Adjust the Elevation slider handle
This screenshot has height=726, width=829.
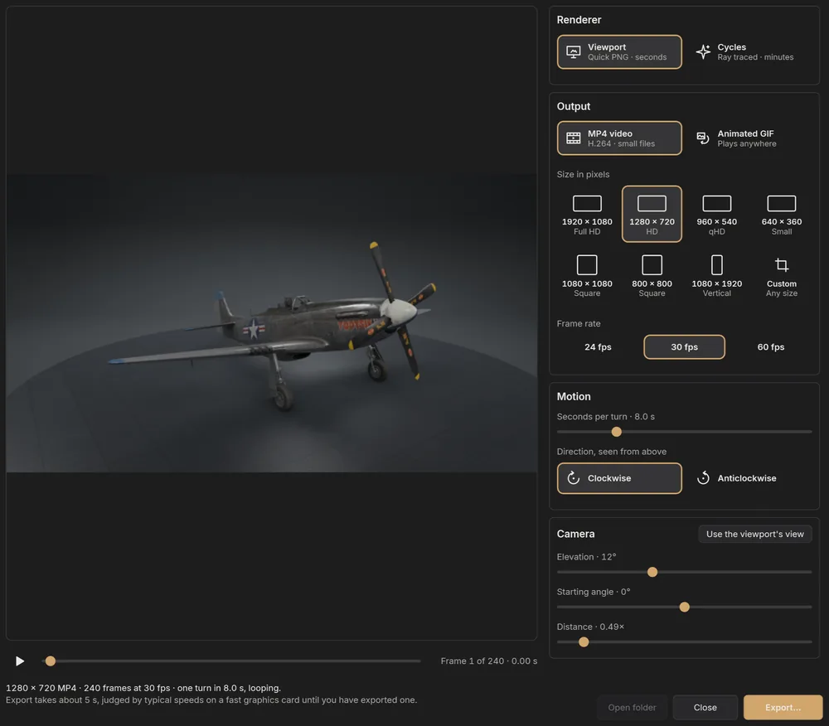[x=652, y=572]
